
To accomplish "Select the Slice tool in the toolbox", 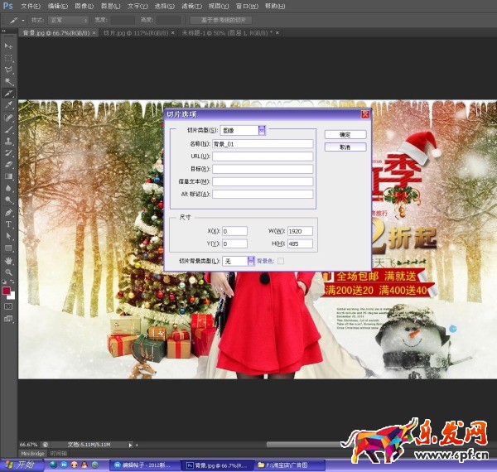I will (8, 94).
